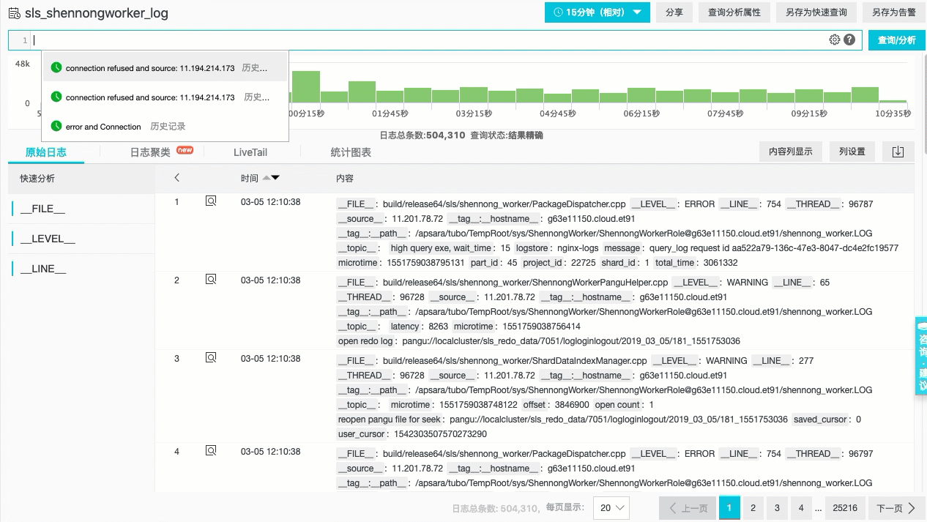The image size is (927, 522).
Task: Click 列设置 button
Action: point(852,152)
